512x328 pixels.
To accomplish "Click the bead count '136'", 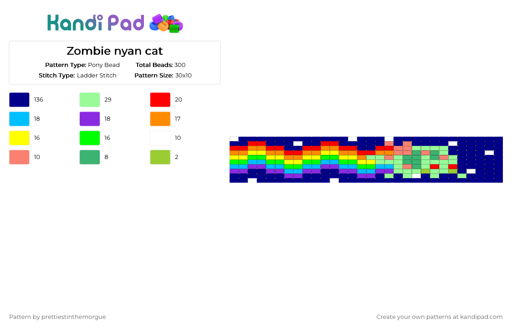I will 39,100.
